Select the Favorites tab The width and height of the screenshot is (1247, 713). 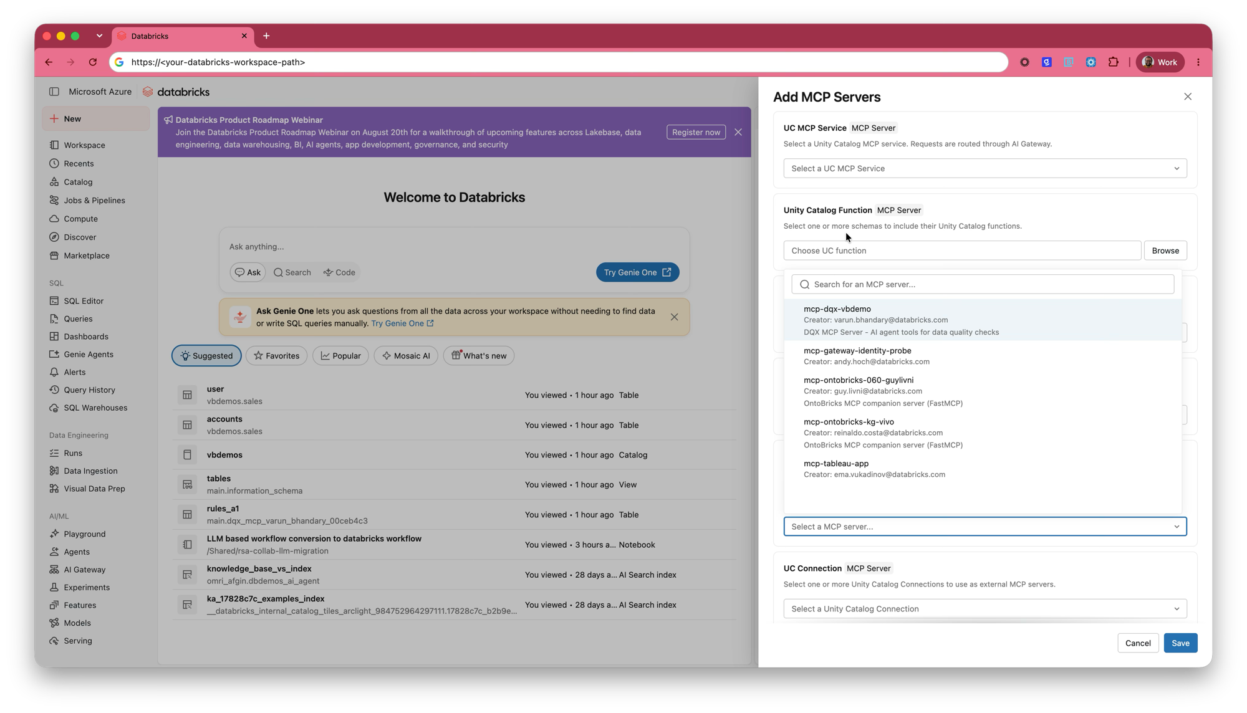276,356
